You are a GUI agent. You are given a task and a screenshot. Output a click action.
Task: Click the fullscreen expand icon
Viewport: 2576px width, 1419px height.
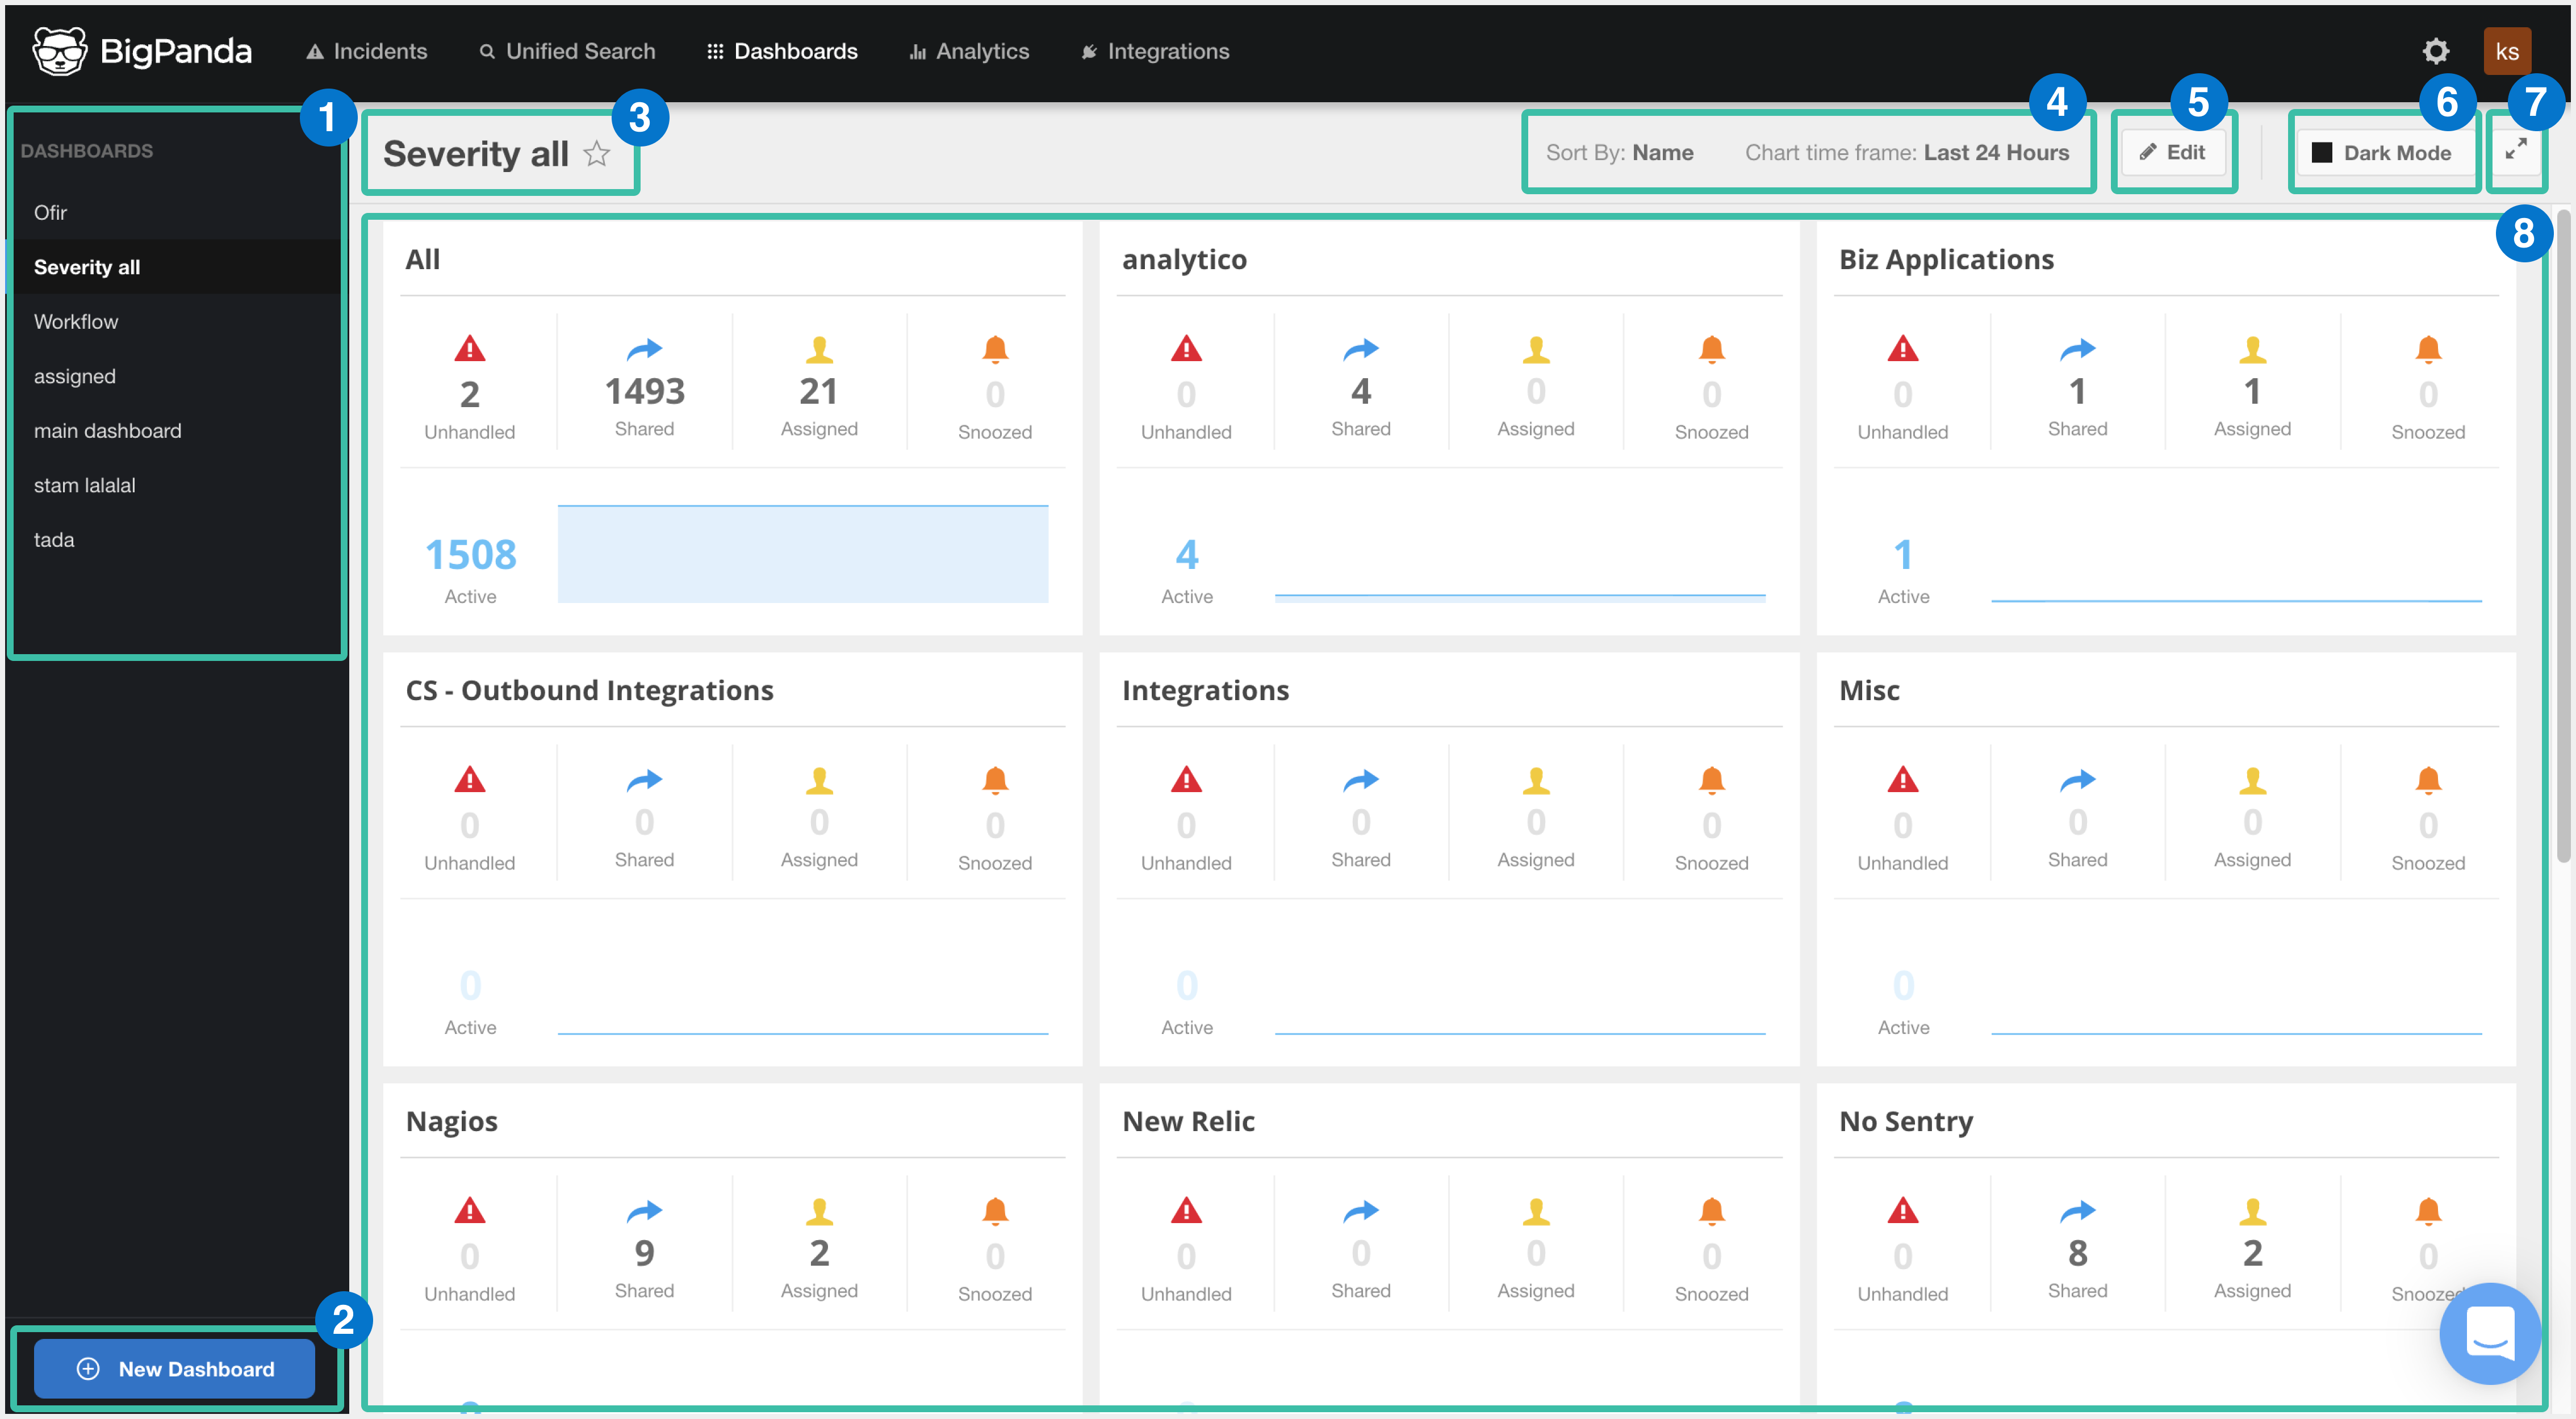2515,149
